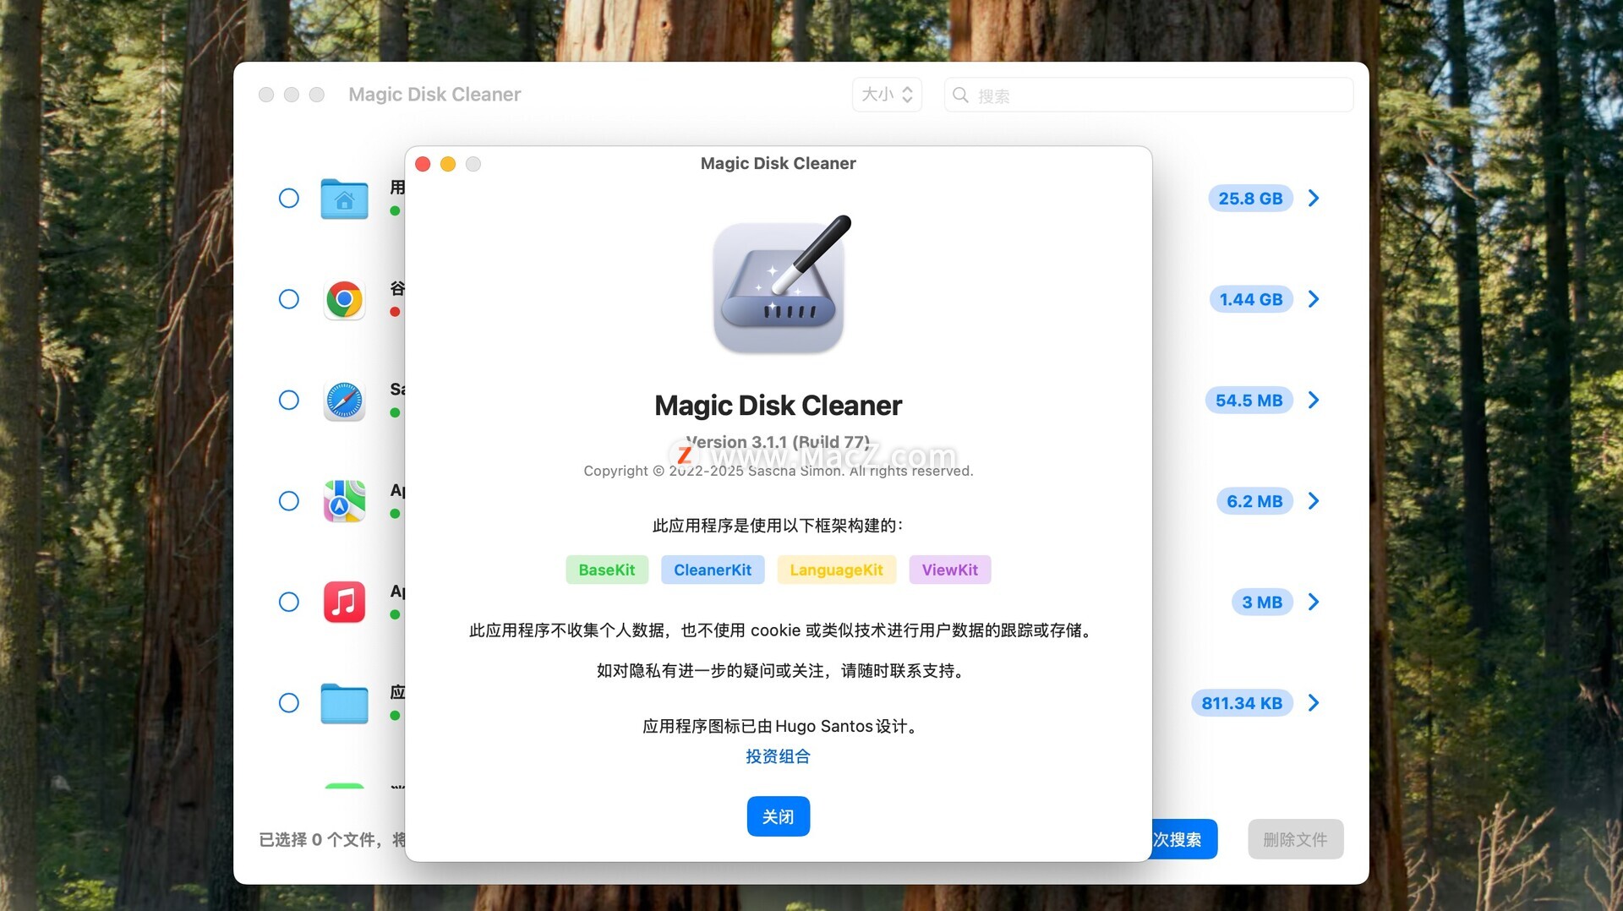Expand the 25.8 GB row chevron
This screenshot has width=1623, height=911.
(1314, 199)
